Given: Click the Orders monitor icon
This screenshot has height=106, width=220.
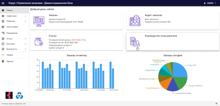Looking at the screenshot, I should click(x=39, y=21).
